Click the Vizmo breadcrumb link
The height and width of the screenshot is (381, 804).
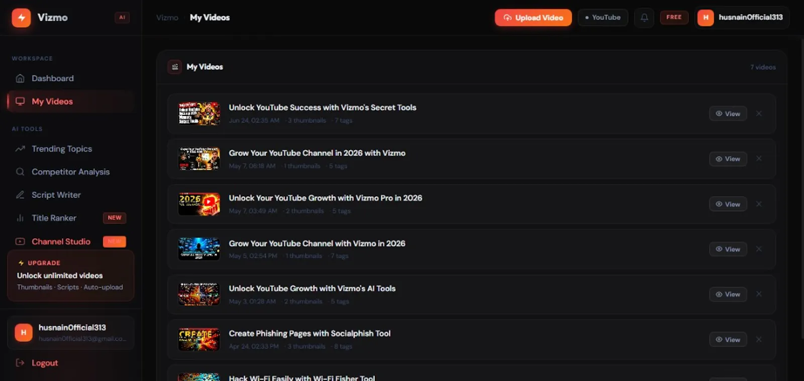point(167,18)
